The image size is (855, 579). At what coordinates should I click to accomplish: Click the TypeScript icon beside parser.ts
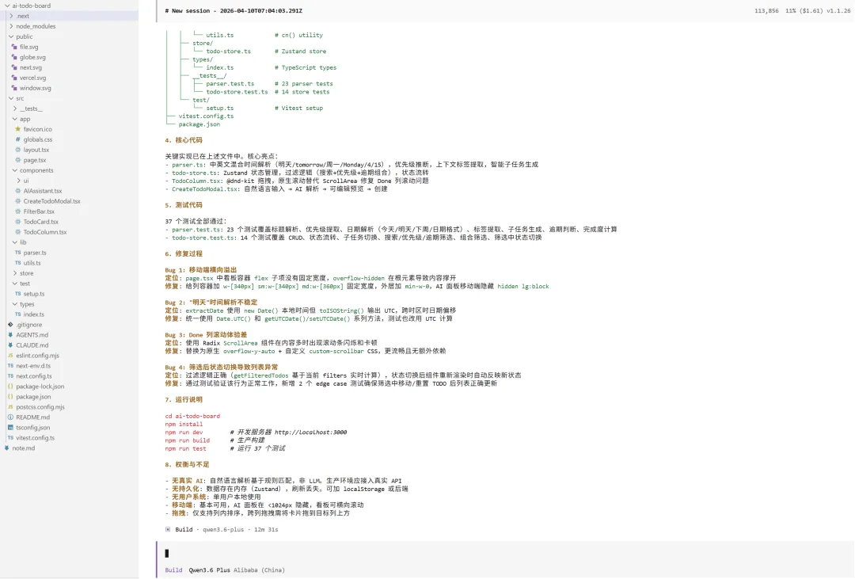pyautogui.click(x=17, y=253)
